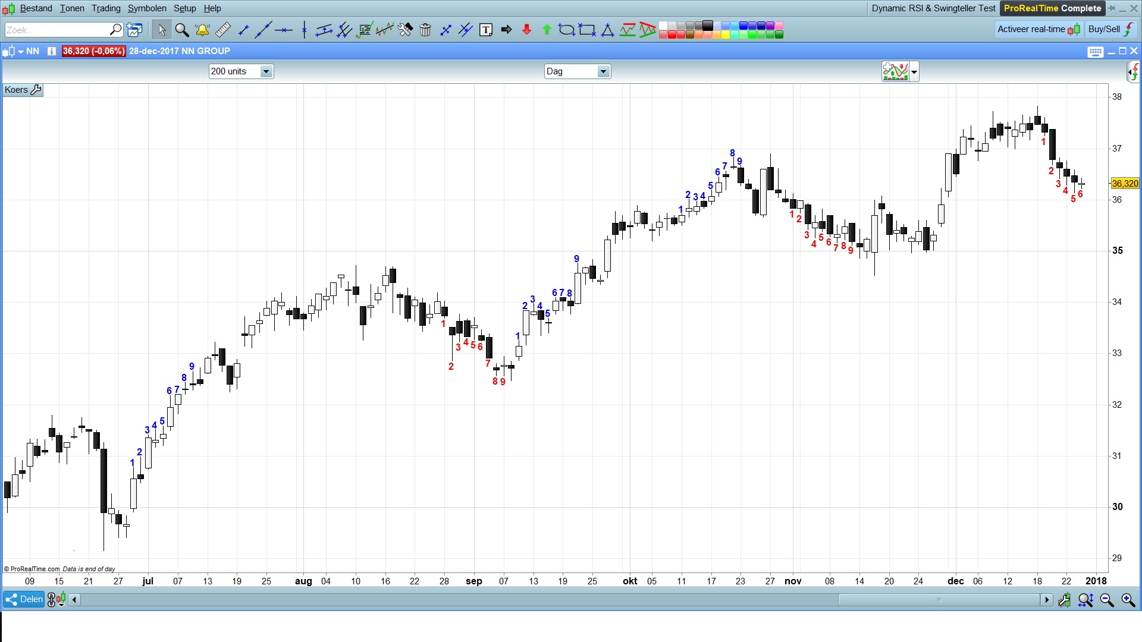The image size is (1142, 642).
Task: Click the alert bell icon
Action: point(202,30)
